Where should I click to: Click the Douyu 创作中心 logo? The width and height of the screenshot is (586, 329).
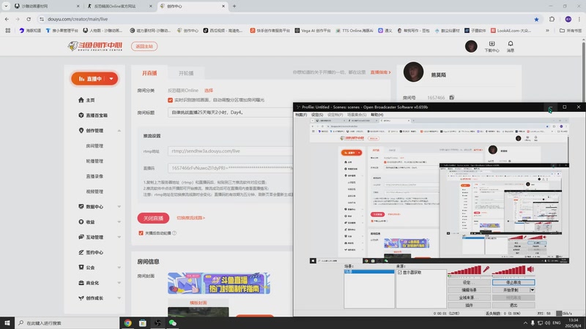[x=95, y=46]
